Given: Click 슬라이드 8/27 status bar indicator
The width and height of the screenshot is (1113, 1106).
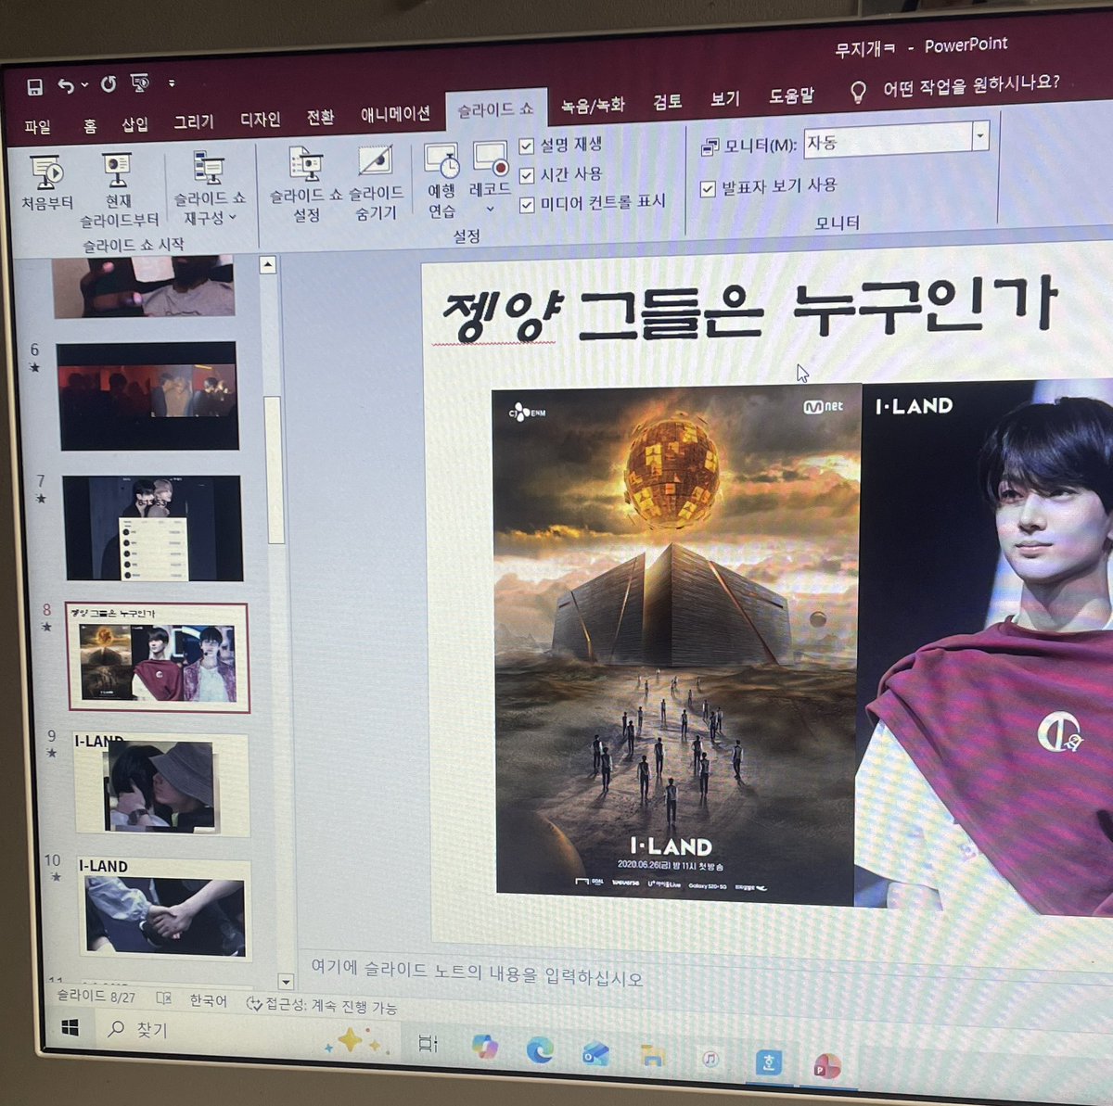Looking at the screenshot, I should pos(96,996).
